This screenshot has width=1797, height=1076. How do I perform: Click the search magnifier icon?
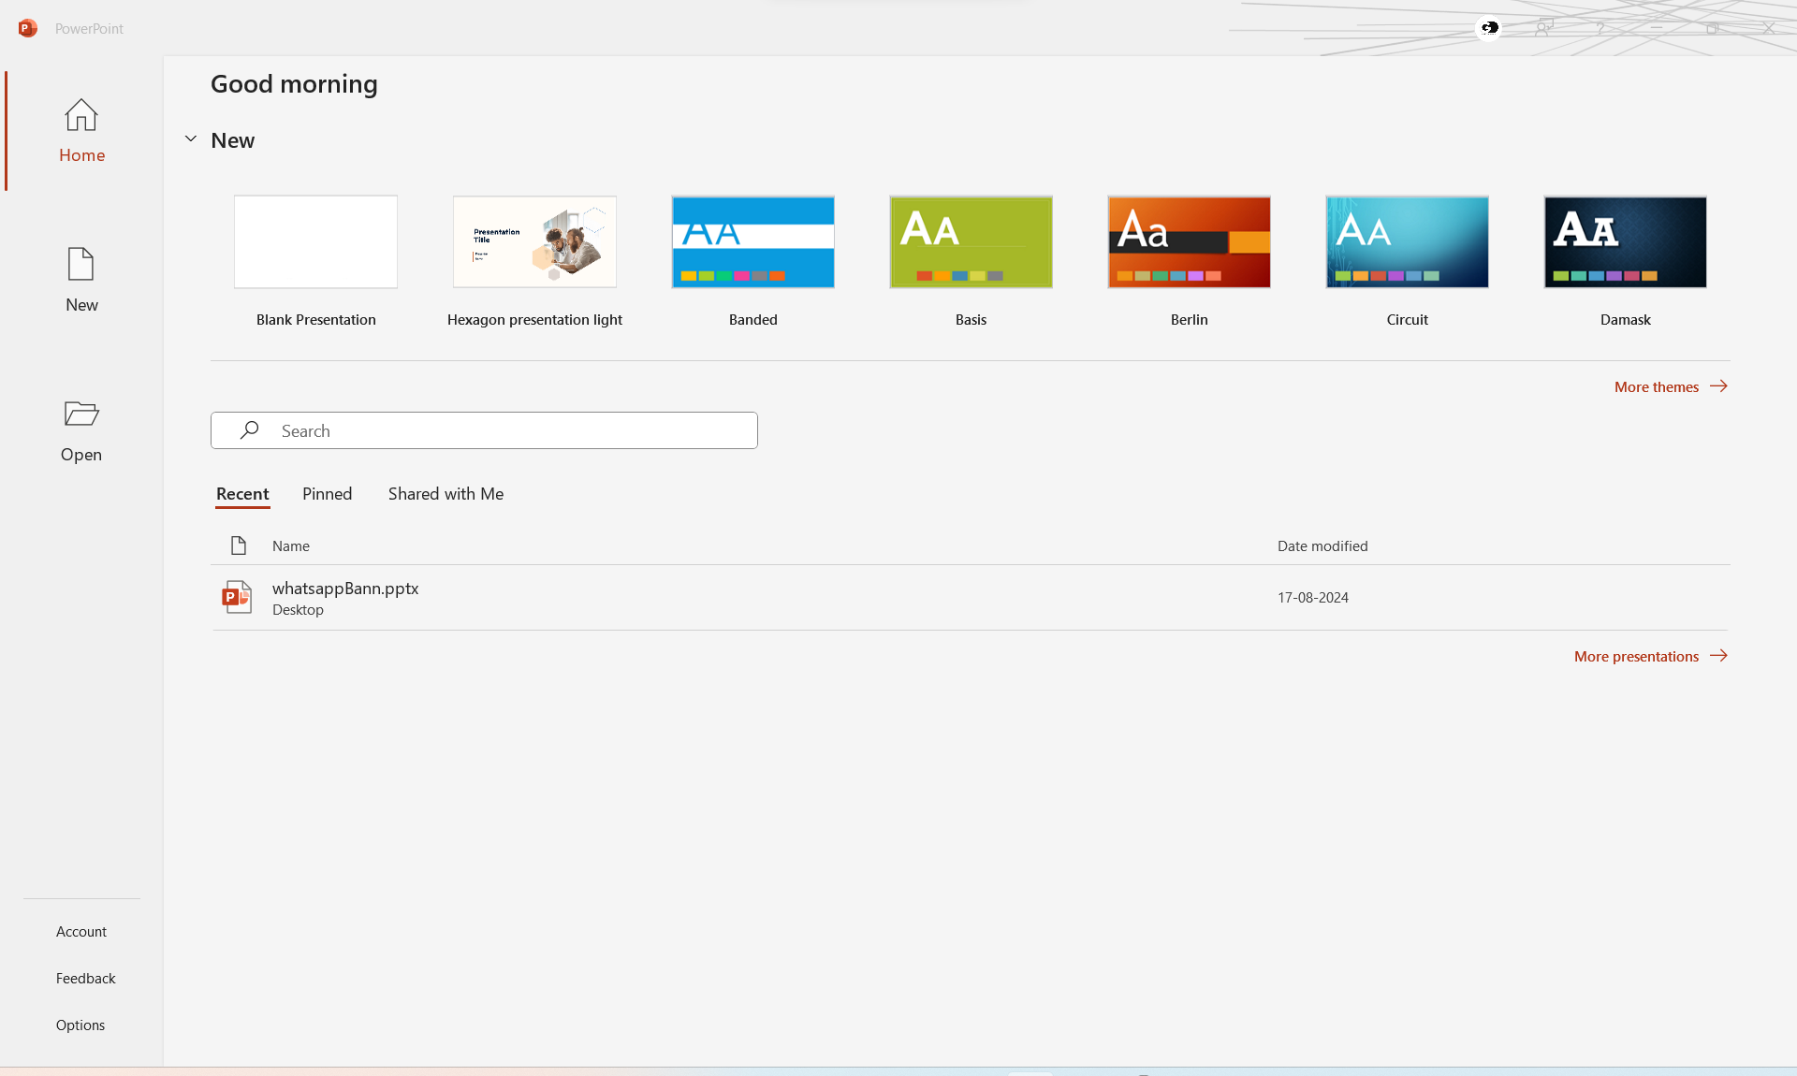pyautogui.click(x=249, y=430)
